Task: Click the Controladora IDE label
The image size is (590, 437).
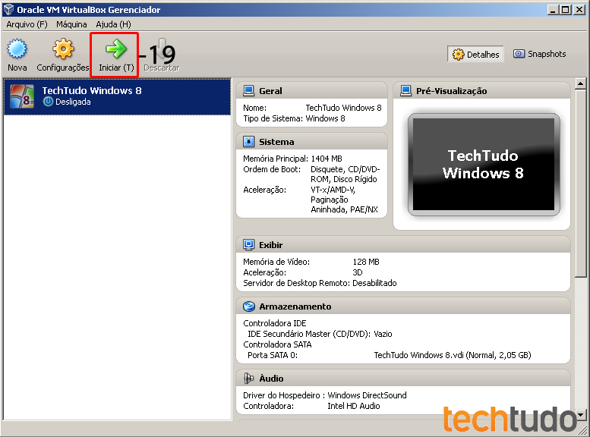Action: 275,323
